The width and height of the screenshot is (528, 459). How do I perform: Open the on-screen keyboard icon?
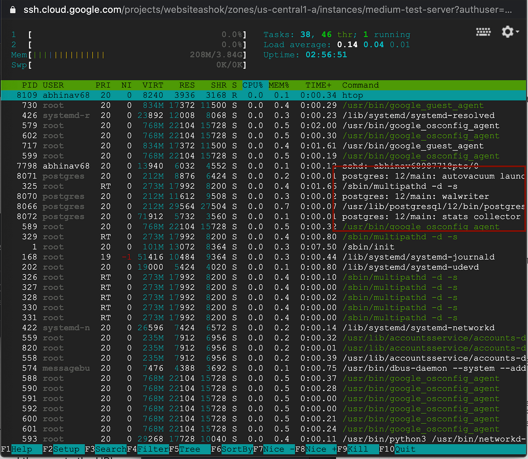coord(483,32)
